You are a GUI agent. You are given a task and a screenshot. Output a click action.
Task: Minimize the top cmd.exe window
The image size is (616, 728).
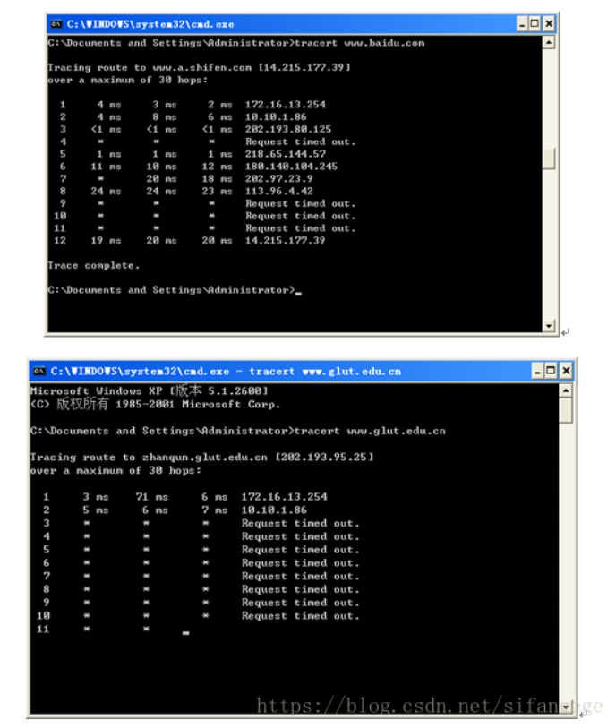tap(522, 23)
